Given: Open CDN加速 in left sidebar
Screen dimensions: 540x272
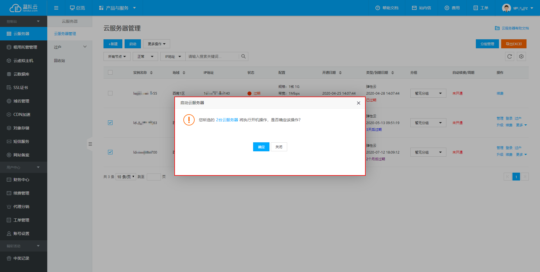Looking at the screenshot, I should click(x=22, y=115).
